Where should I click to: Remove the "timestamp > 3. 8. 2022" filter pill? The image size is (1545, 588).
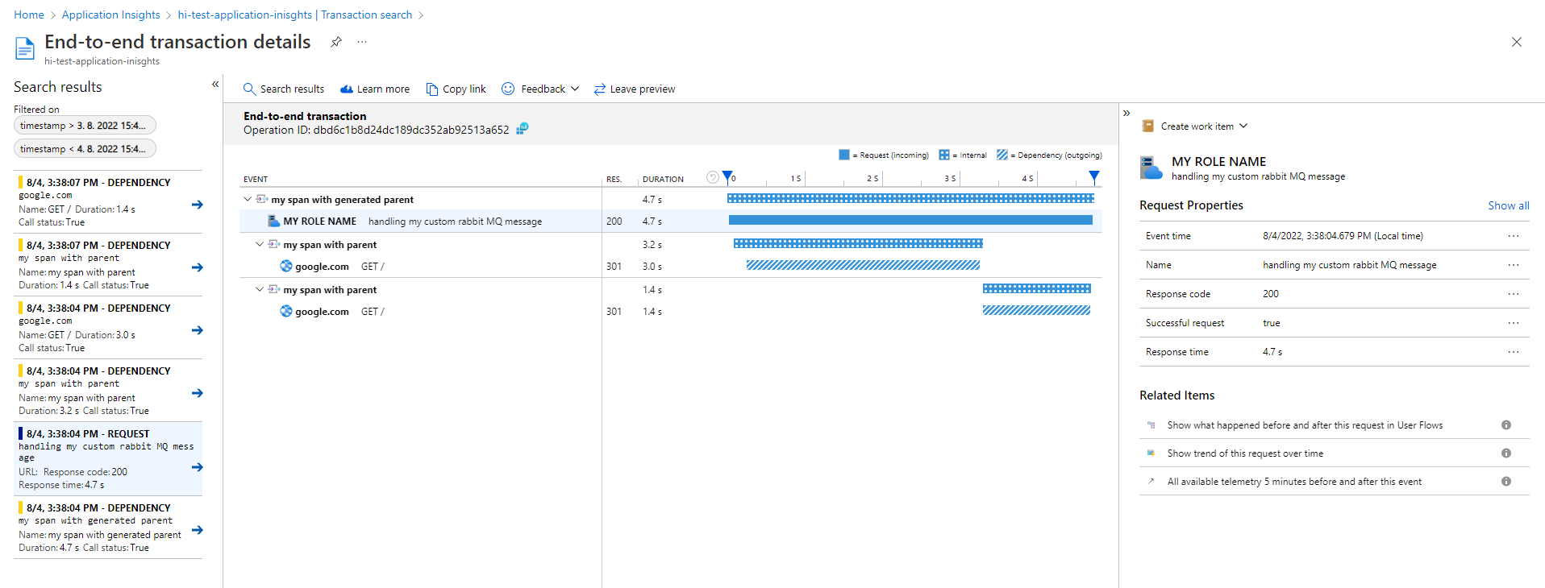(x=85, y=126)
